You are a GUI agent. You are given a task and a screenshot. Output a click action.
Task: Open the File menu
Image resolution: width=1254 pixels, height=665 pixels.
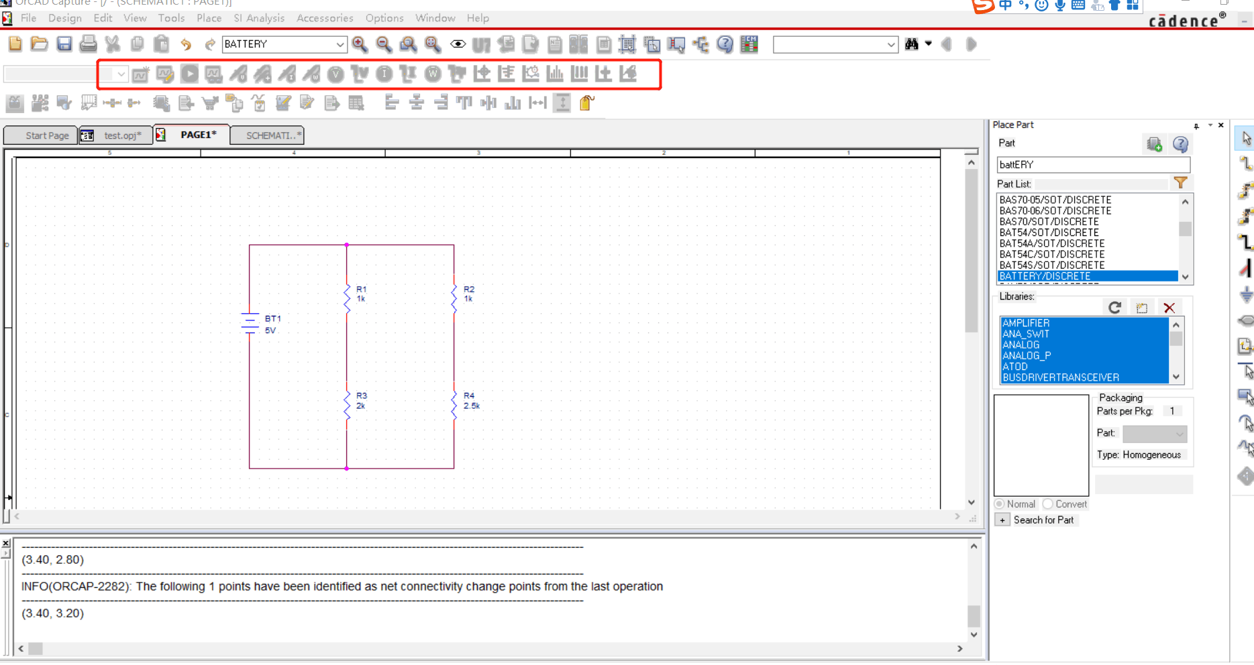tap(28, 18)
